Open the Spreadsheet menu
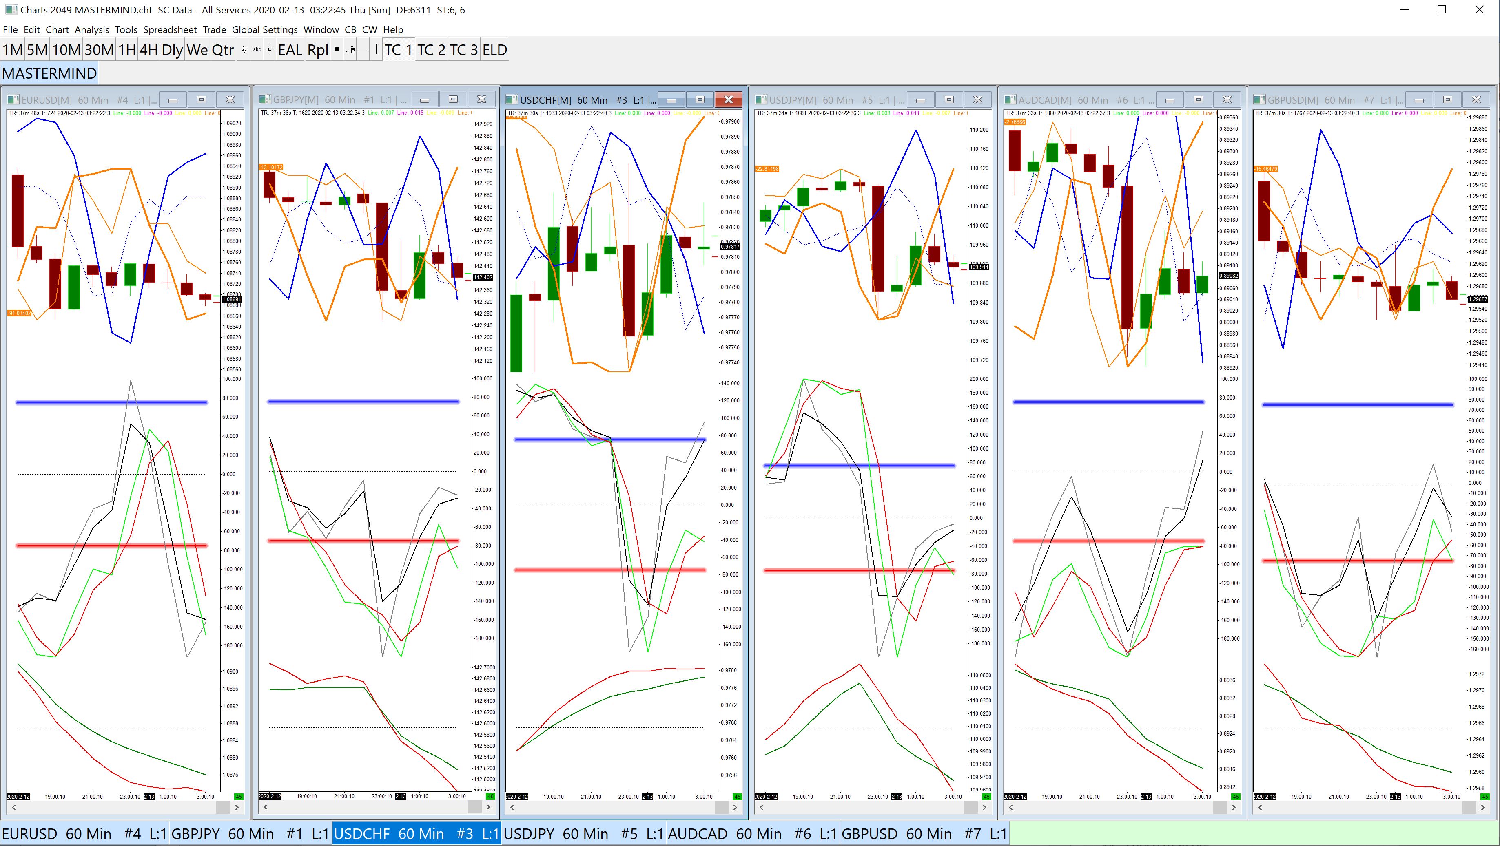1500x846 pixels. [x=170, y=30]
